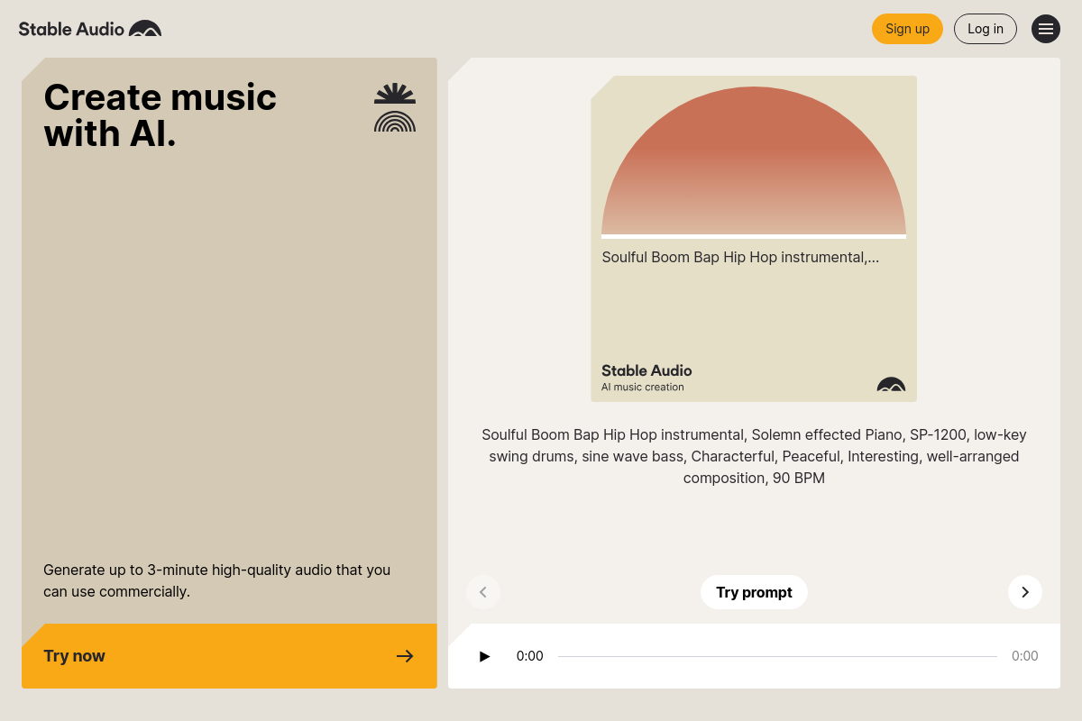Click the audio progress bar
This screenshot has height=721, width=1082.
(777, 656)
